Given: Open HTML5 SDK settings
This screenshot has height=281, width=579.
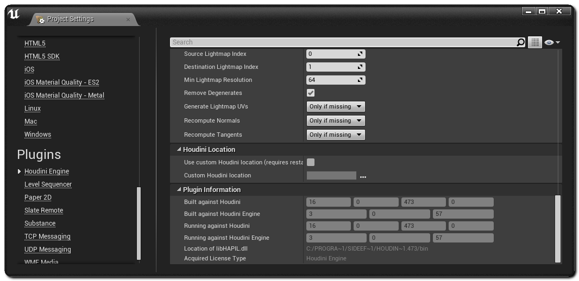Looking at the screenshot, I should (x=42, y=56).
